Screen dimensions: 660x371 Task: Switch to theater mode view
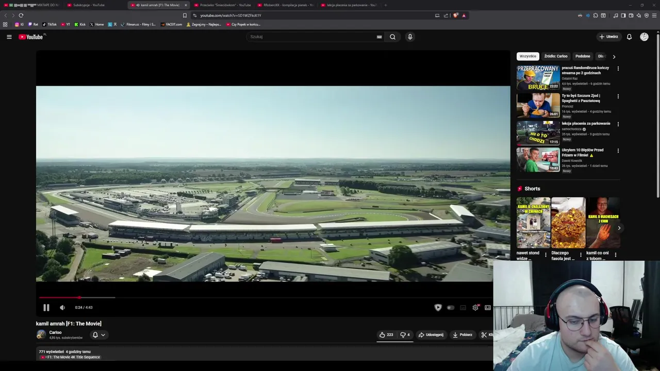point(488,308)
